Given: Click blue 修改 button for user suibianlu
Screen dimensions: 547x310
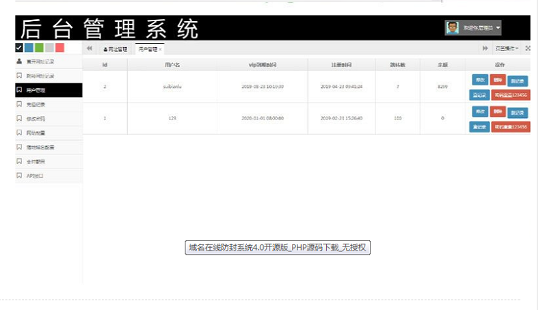Looking at the screenshot, I should click(x=478, y=80).
